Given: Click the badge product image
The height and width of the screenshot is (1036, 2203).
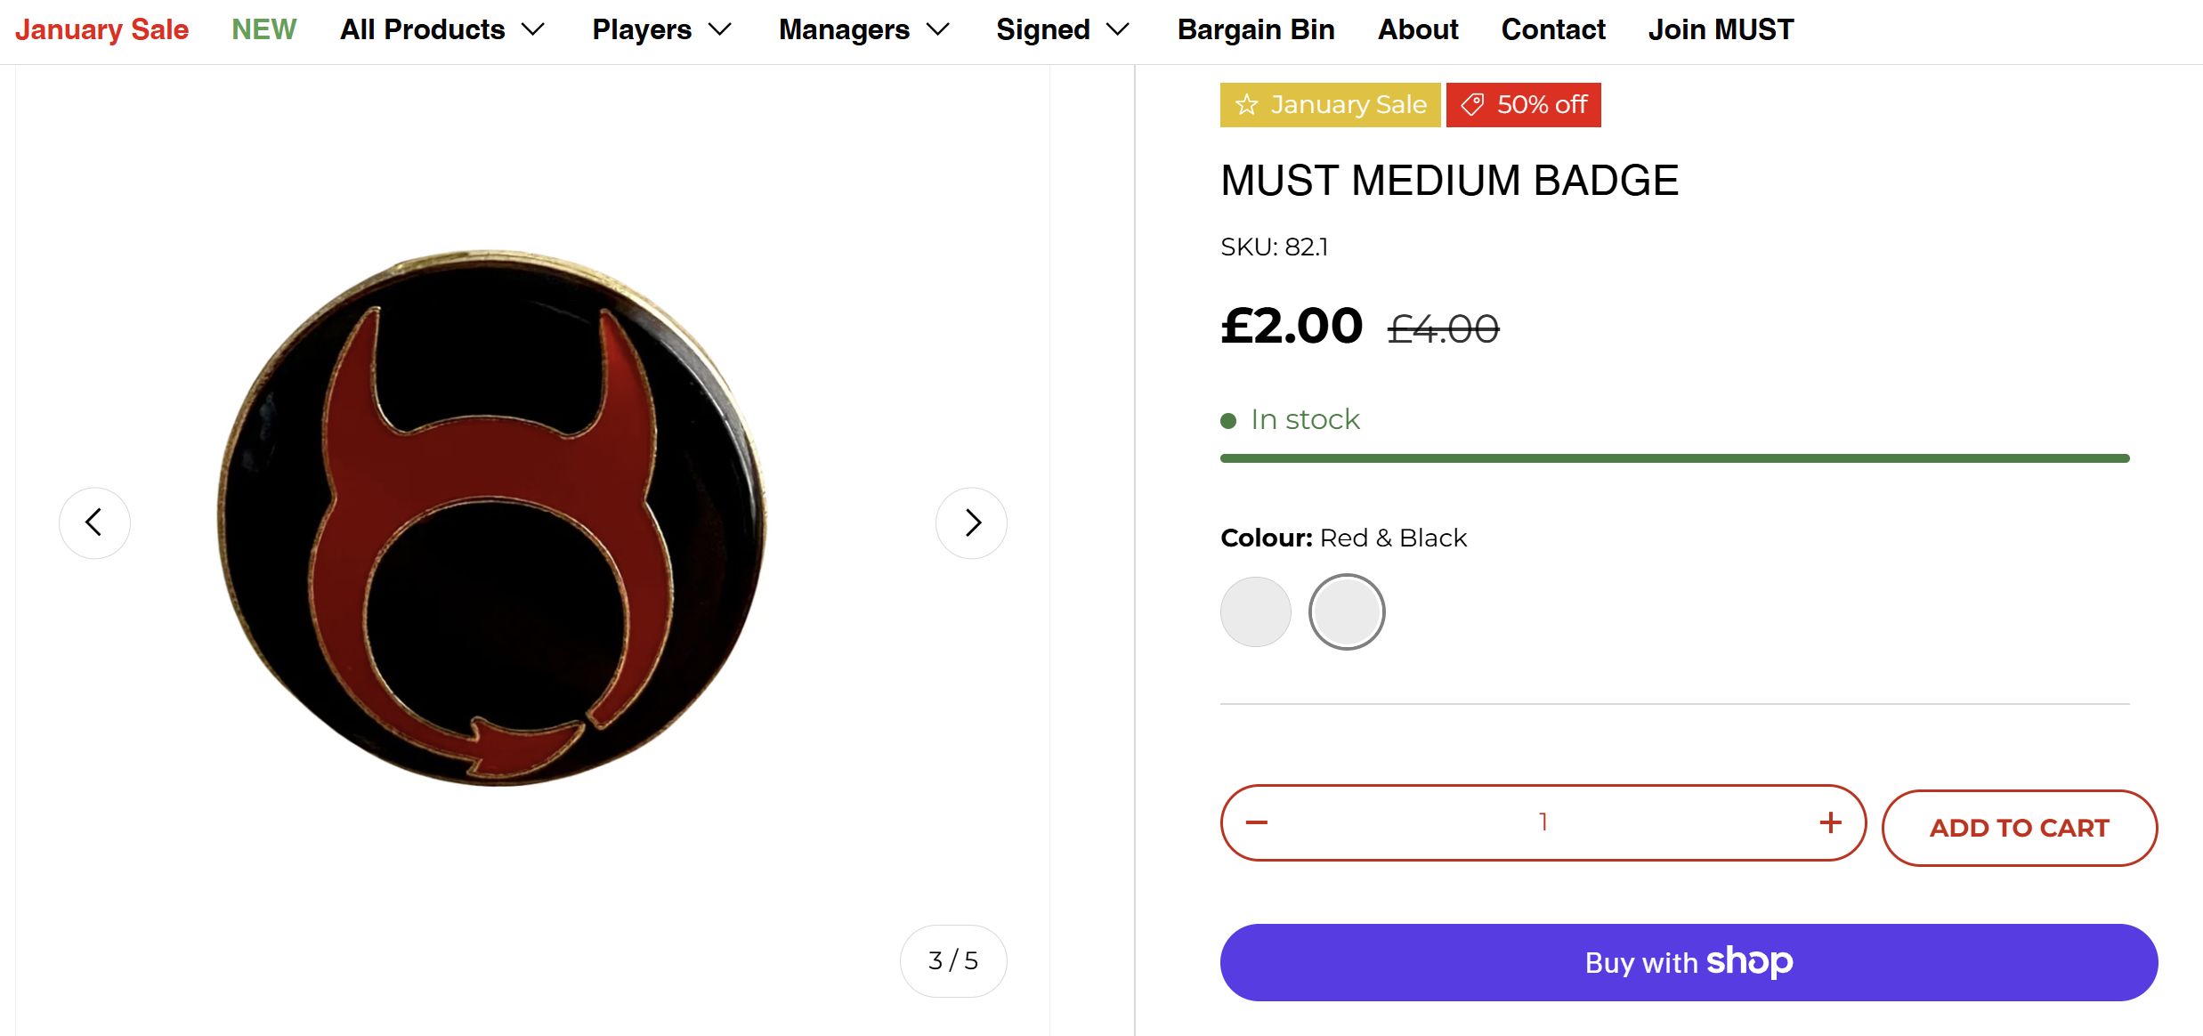Looking at the screenshot, I should coord(492,518).
